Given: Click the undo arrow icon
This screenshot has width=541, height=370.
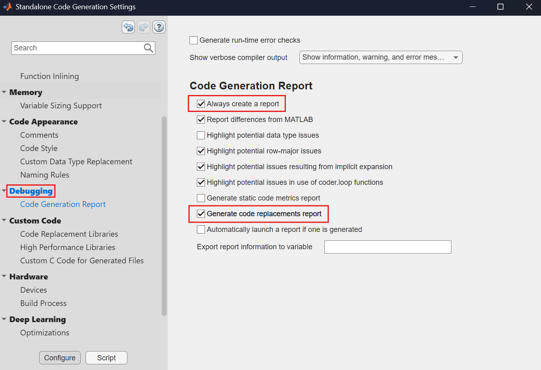Looking at the screenshot, I should point(128,27).
